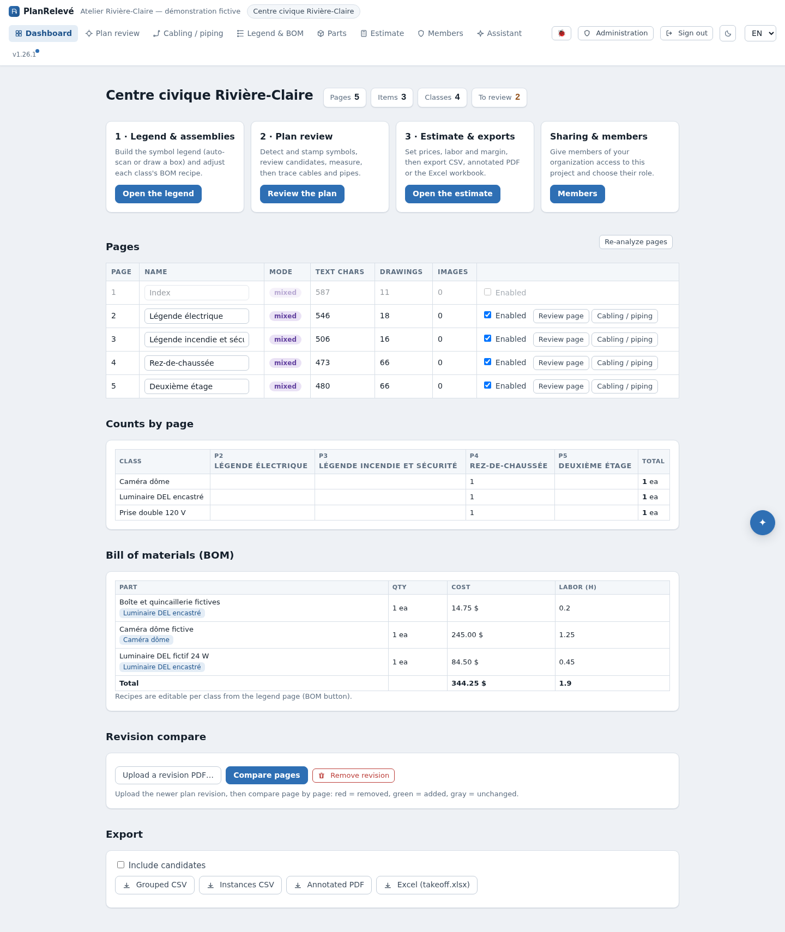Click the PlanRelevé logo icon
The width and height of the screenshot is (785, 932).
coord(14,11)
